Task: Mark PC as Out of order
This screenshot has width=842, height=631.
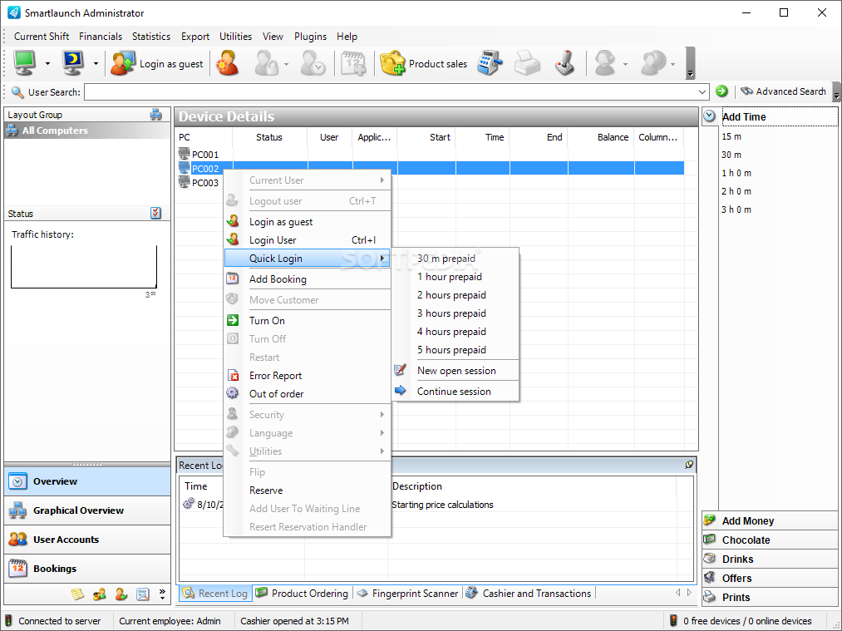Action: [308, 394]
